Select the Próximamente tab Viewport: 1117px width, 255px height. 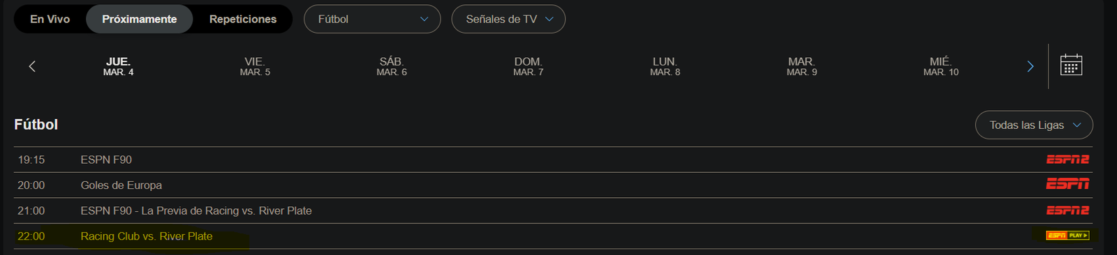click(x=139, y=19)
